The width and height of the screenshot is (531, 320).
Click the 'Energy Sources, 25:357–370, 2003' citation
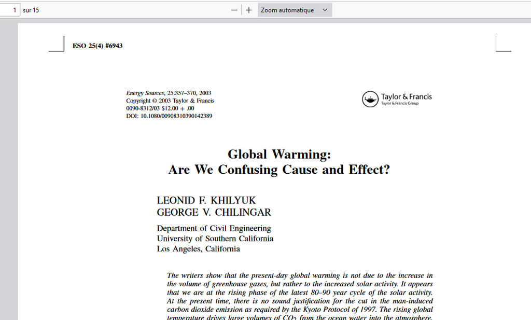(169, 93)
